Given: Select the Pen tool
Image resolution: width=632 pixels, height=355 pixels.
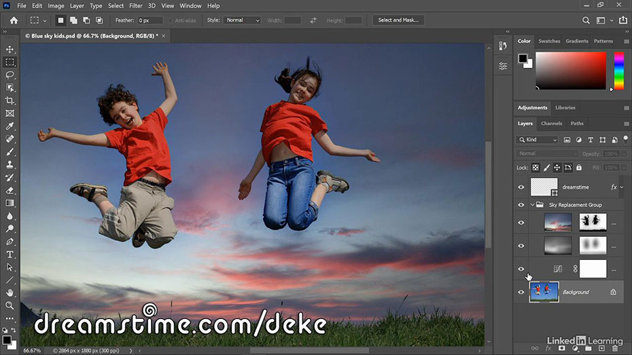Looking at the screenshot, I should coord(10,242).
